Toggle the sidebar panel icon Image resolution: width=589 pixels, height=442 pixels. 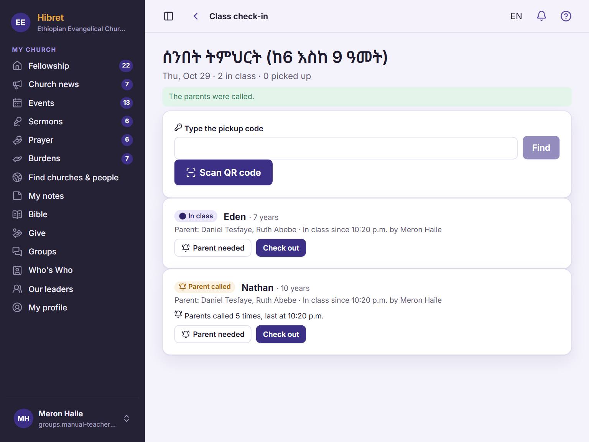click(x=168, y=16)
